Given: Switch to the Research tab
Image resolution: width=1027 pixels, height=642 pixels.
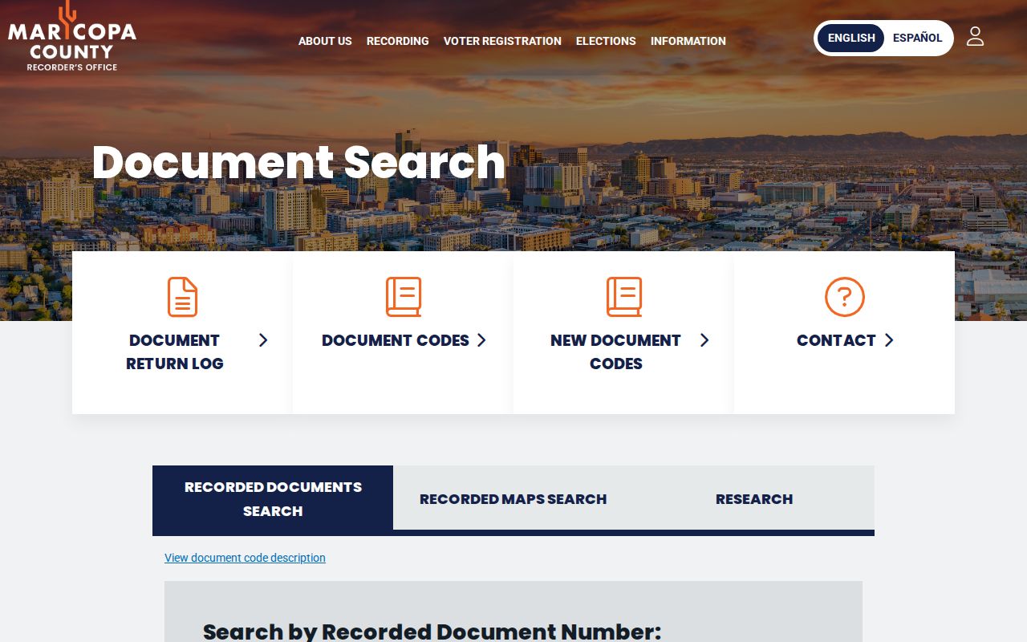Looking at the screenshot, I should [754, 499].
